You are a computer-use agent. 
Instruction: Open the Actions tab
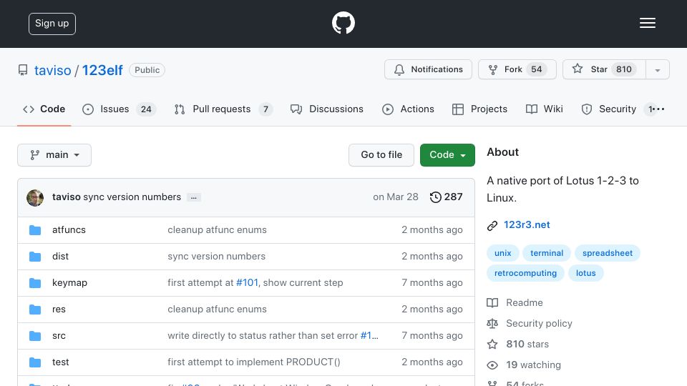pyautogui.click(x=408, y=109)
